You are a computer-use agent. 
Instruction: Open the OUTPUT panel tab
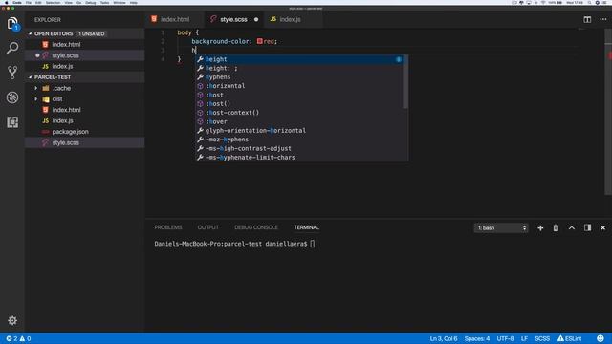tap(208, 227)
